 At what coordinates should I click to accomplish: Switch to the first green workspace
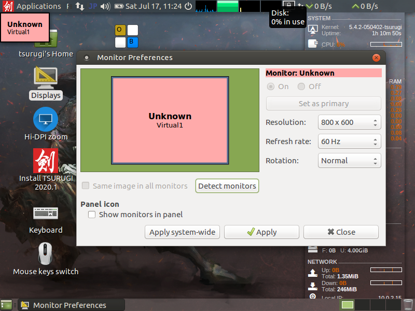click(x=348, y=305)
